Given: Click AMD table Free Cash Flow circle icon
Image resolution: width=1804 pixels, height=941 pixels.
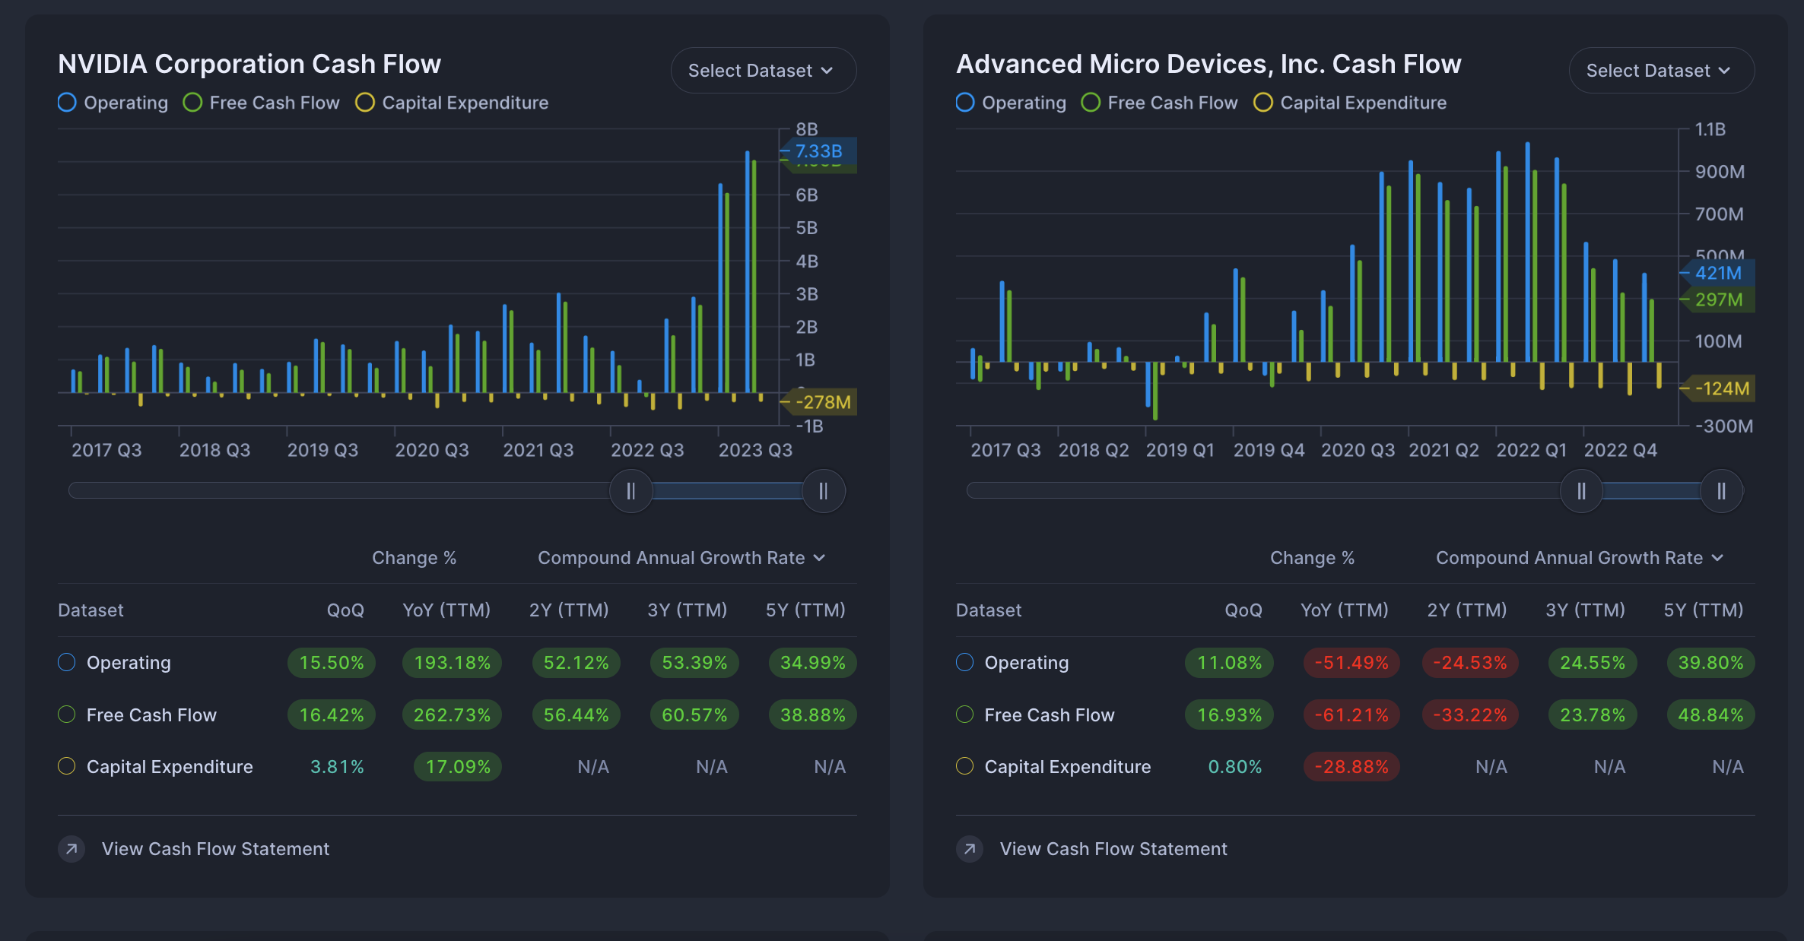Looking at the screenshot, I should (x=965, y=714).
